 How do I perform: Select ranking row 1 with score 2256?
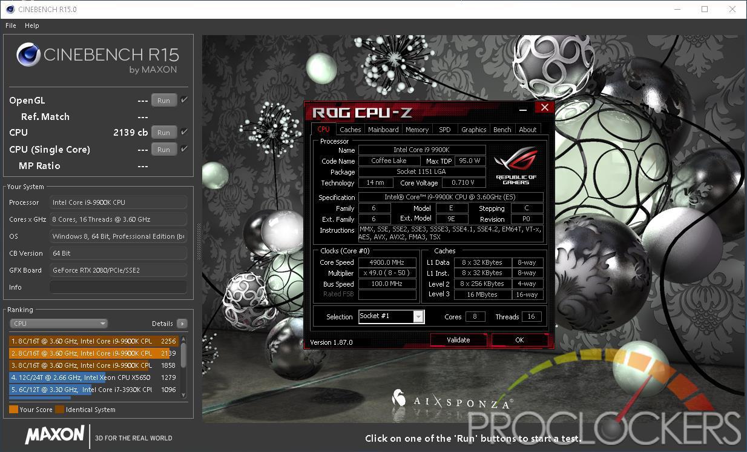tap(93, 341)
